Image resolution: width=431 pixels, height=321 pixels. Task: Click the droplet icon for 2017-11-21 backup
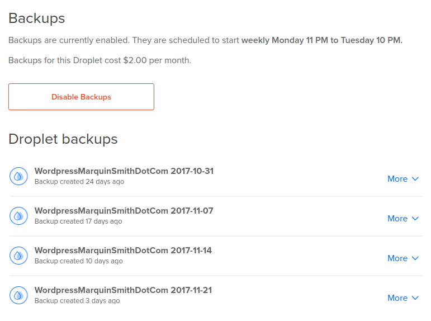point(18,295)
